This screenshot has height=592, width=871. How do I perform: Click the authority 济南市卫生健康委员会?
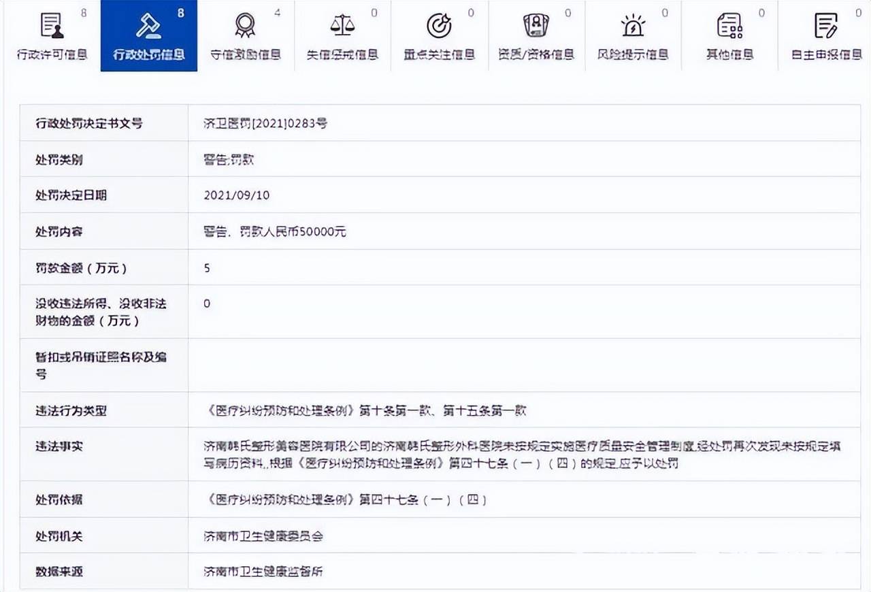click(263, 536)
